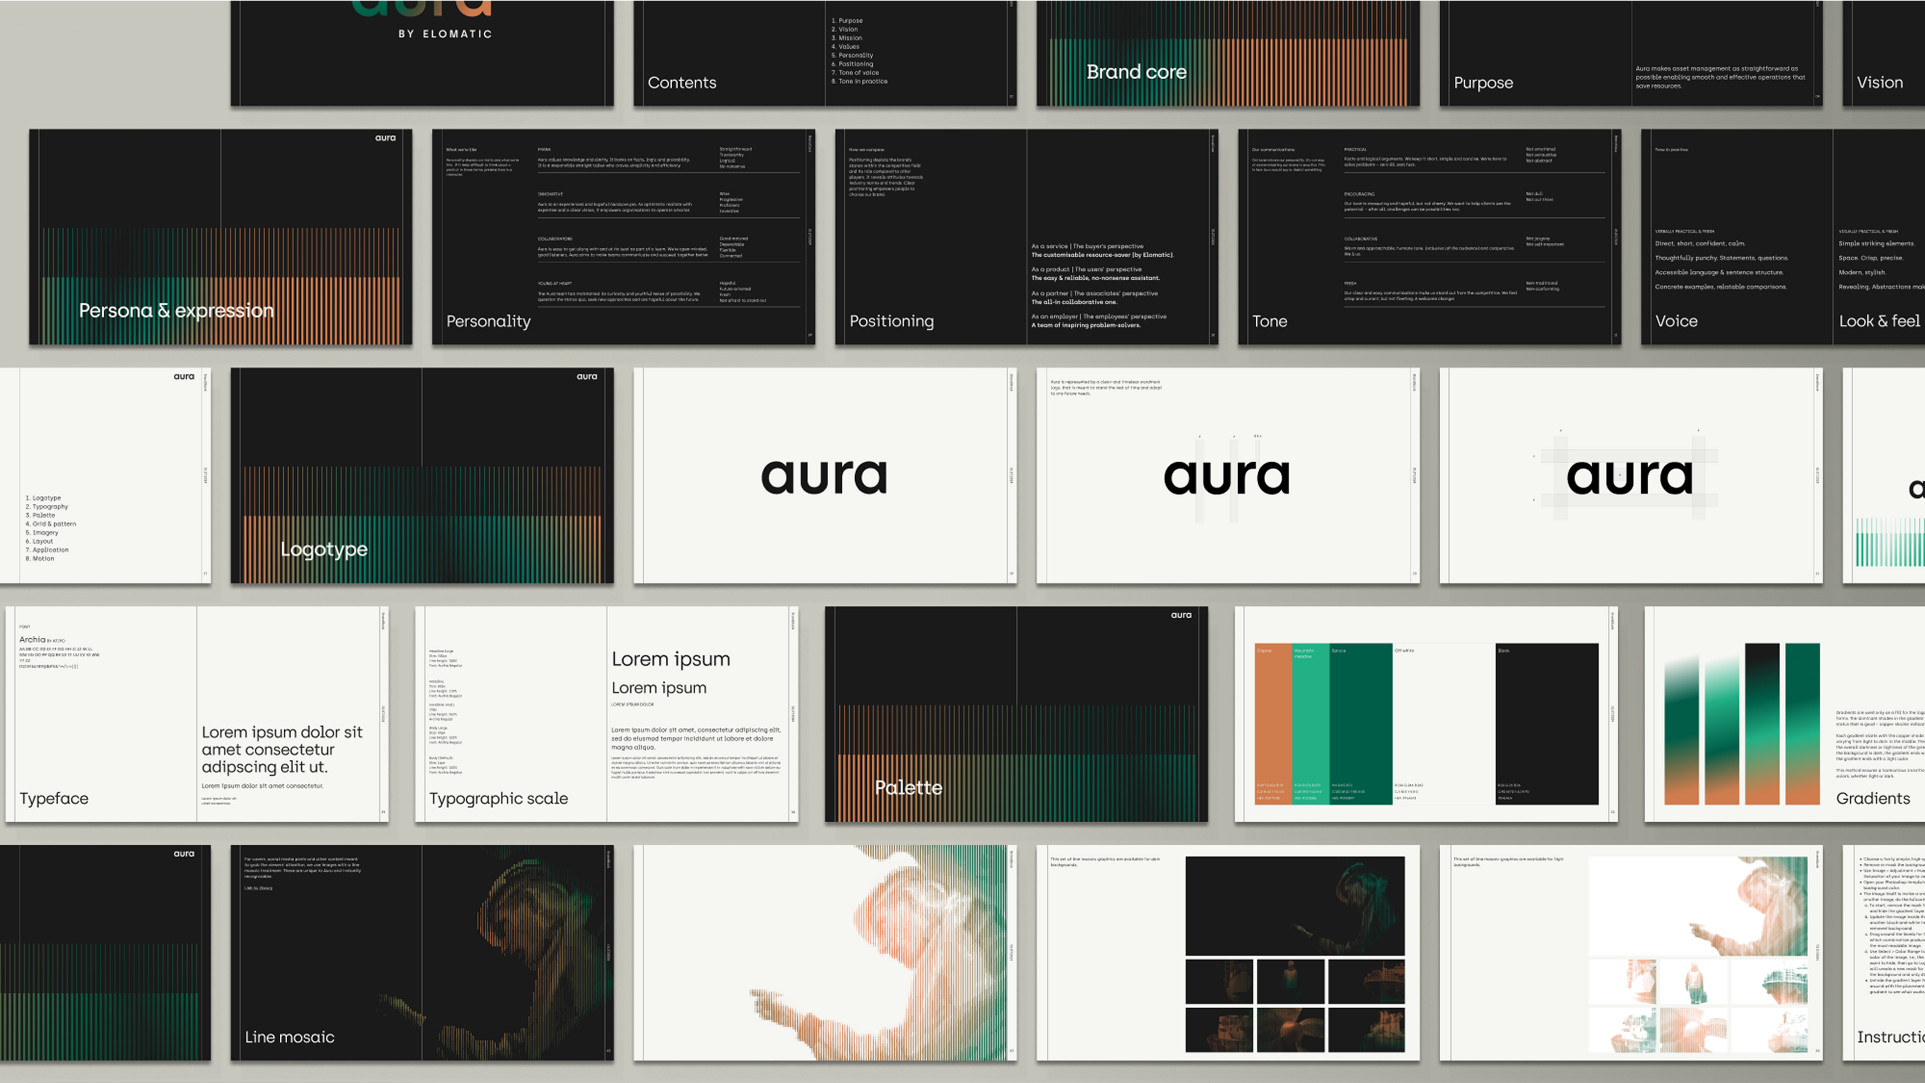Click the 'Purpose' slide heading
Image resolution: width=1925 pixels, height=1083 pixels.
coord(1483,83)
